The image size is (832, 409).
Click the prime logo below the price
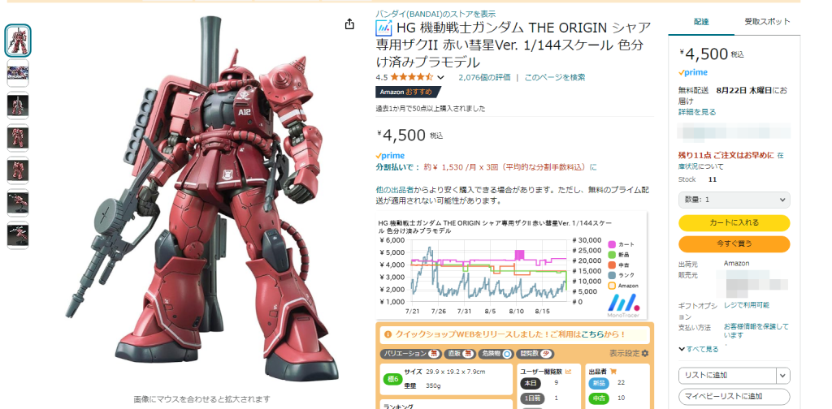[390, 156]
